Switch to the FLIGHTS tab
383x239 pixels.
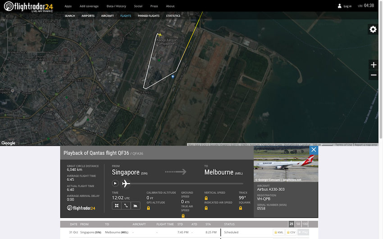pyautogui.click(x=126, y=16)
